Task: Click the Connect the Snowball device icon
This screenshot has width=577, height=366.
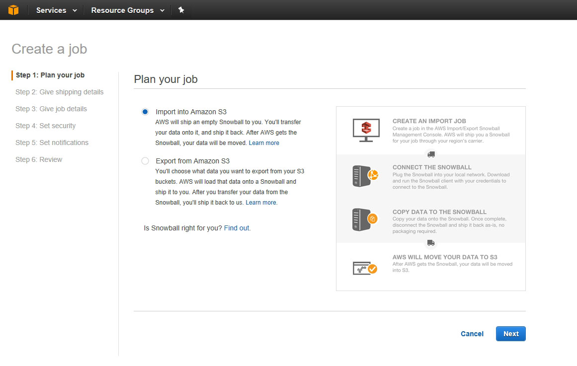Action: click(365, 176)
